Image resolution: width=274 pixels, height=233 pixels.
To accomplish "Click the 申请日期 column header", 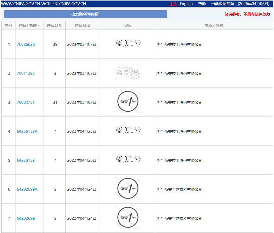I will click(x=83, y=25).
